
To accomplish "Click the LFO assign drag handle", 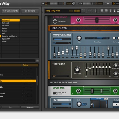I will point(69,100).
